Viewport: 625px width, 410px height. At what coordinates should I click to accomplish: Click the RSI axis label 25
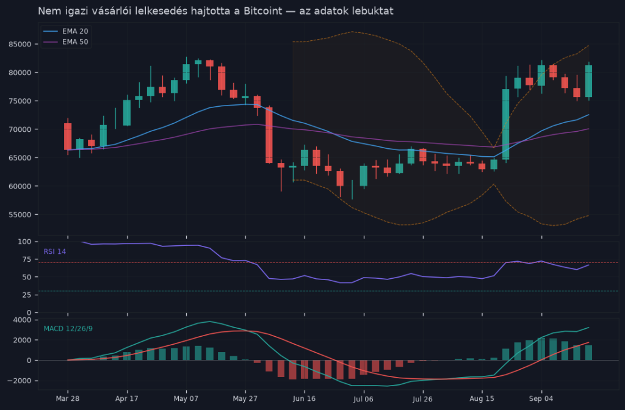[27, 295]
